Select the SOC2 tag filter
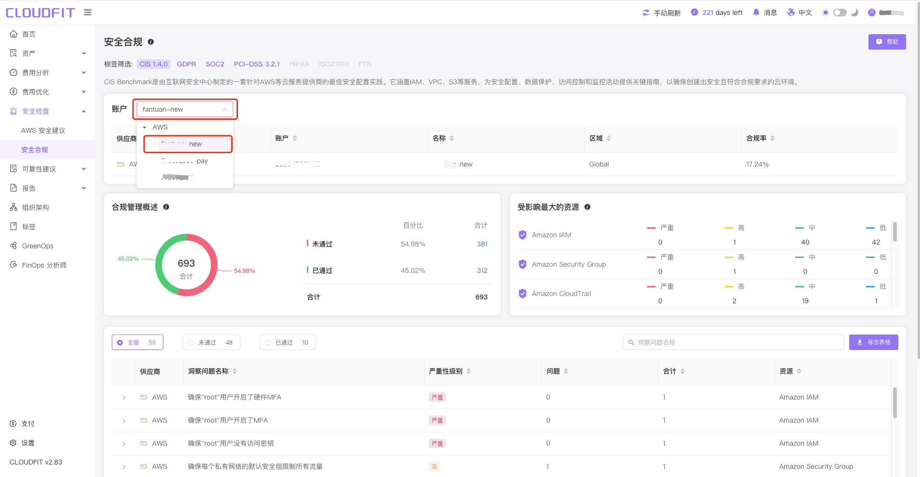This screenshot has height=477, width=920. [215, 64]
